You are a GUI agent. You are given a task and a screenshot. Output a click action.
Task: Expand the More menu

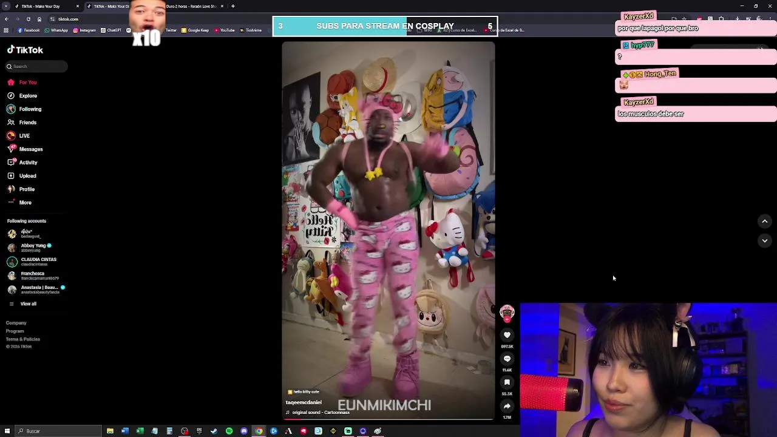[x=20, y=202]
